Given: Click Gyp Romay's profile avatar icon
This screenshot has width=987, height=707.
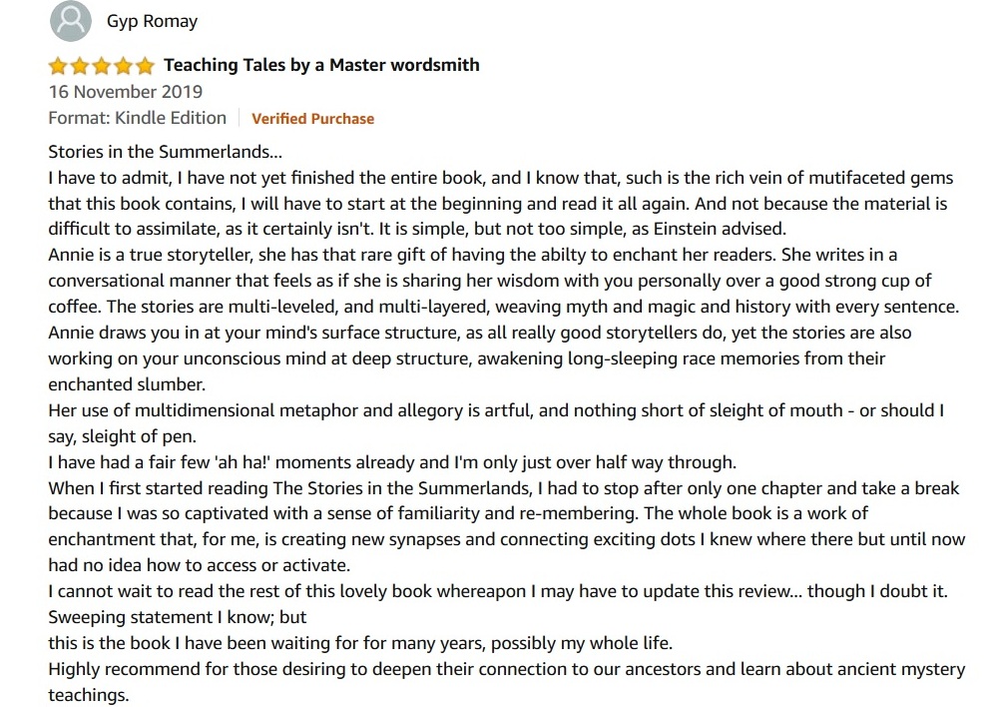Looking at the screenshot, I should tap(69, 21).
